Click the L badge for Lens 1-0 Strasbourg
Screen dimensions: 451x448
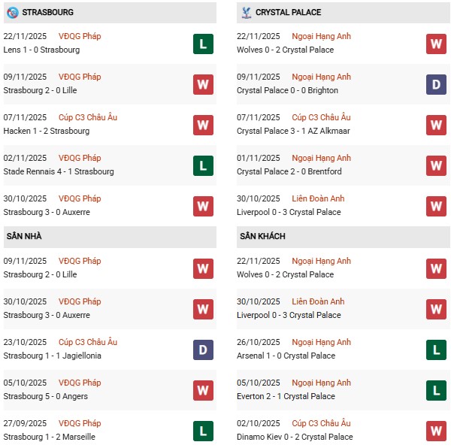pyautogui.click(x=202, y=44)
